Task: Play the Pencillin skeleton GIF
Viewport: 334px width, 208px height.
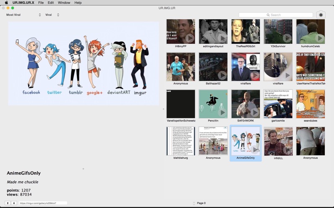Action: coord(222,112)
